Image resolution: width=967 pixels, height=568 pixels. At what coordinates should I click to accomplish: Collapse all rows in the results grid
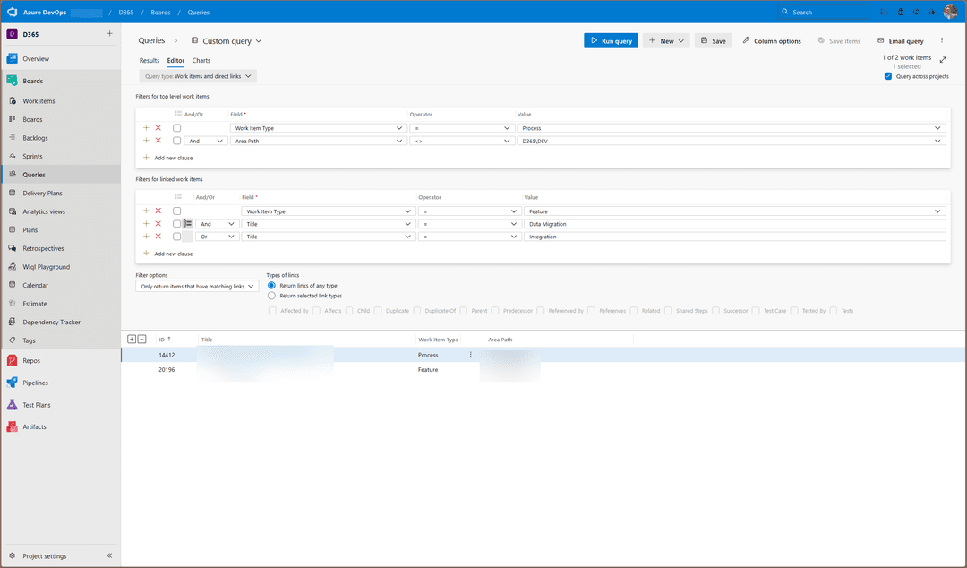click(x=141, y=339)
